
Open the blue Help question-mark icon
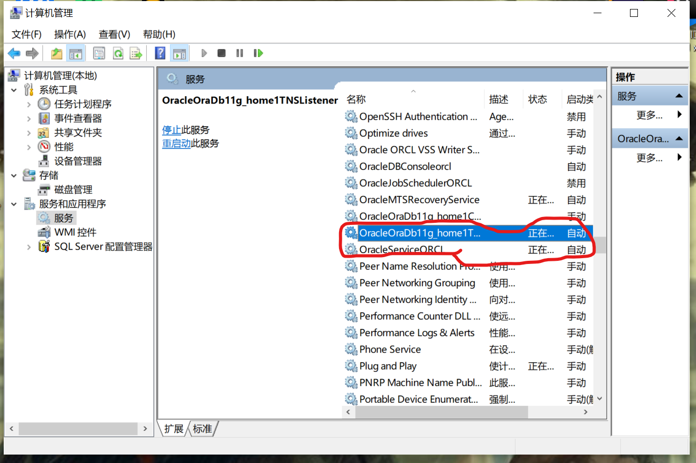point(160,53)
